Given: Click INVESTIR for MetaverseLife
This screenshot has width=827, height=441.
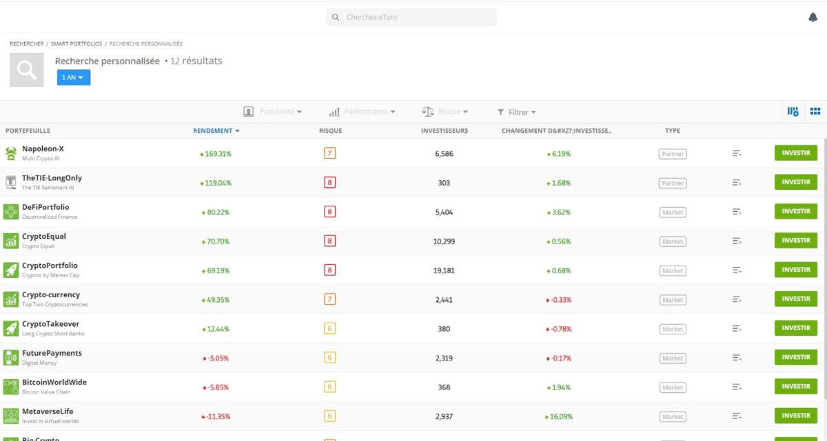Looking at the screenshot, I should point(796,416).
